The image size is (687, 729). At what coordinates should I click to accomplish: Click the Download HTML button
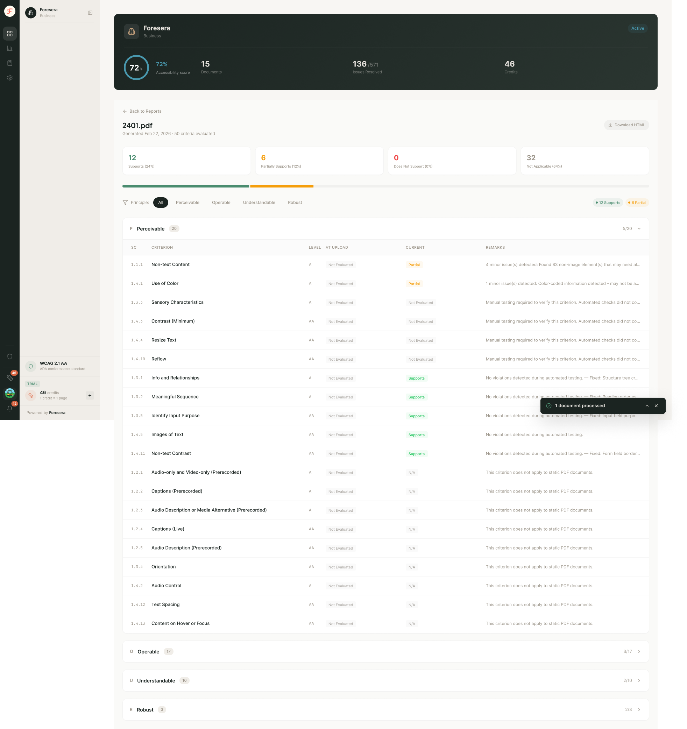[626, 125]
